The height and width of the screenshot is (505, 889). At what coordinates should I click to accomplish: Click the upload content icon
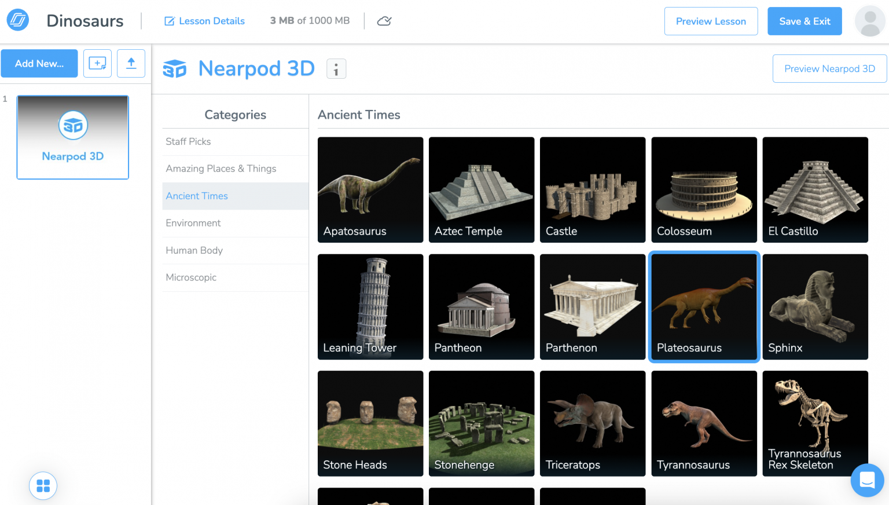tap(131, 63)
